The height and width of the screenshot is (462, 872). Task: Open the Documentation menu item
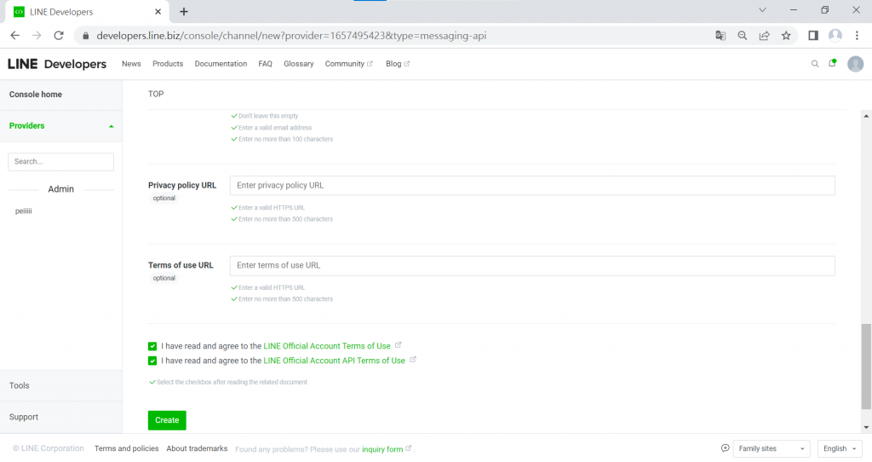click(221, 64)
